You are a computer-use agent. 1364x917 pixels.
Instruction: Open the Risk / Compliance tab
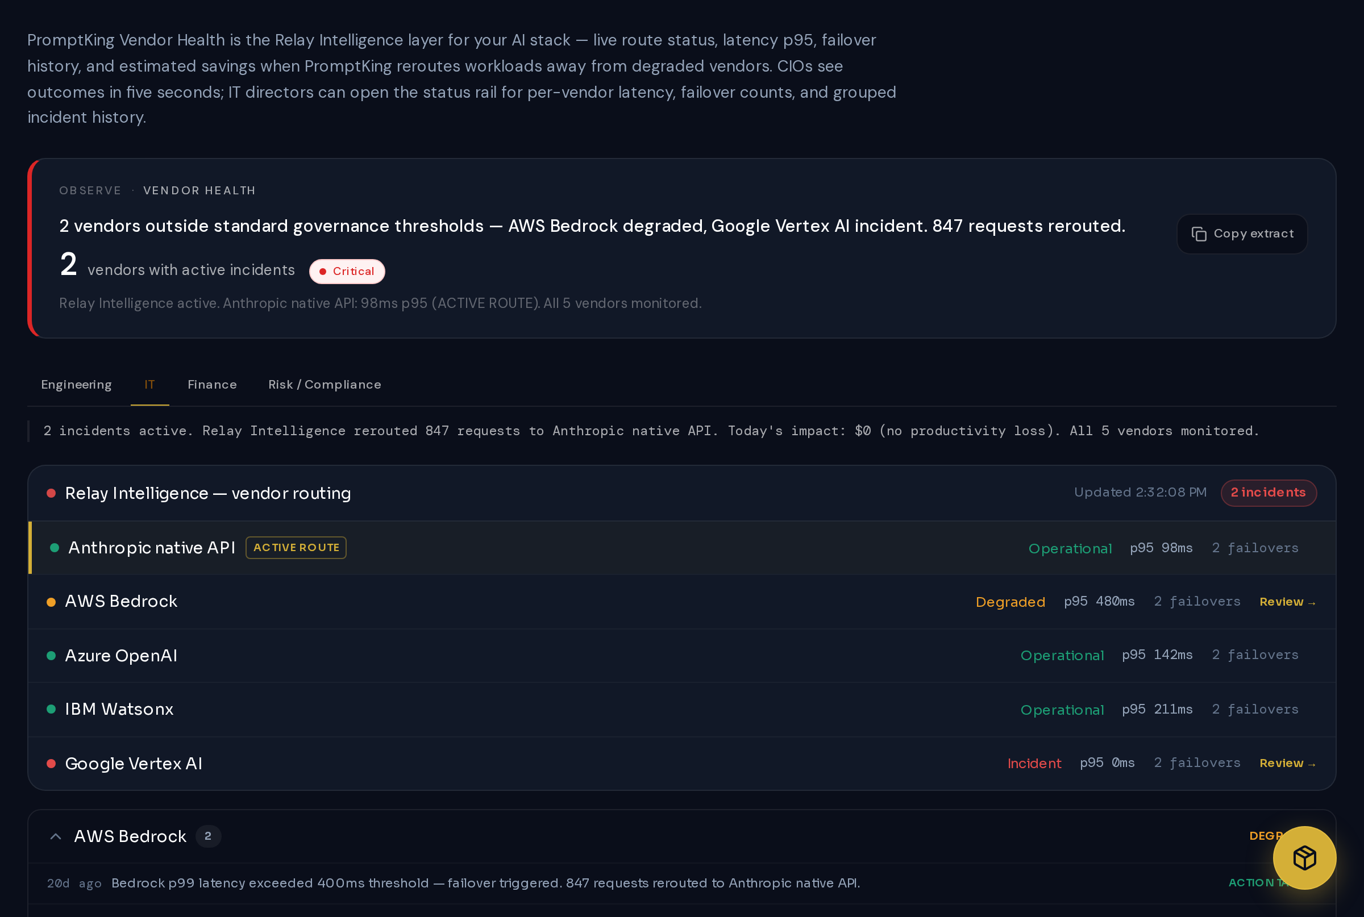(325, 384)
